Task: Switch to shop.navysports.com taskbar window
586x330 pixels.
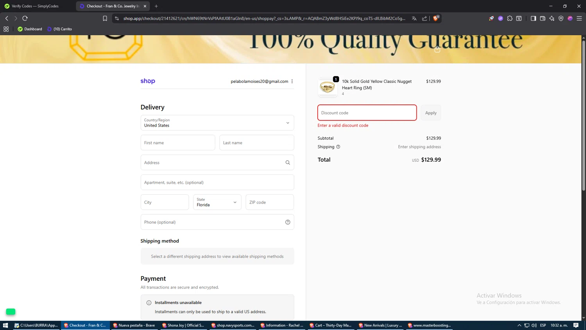Action: (232, 325)
